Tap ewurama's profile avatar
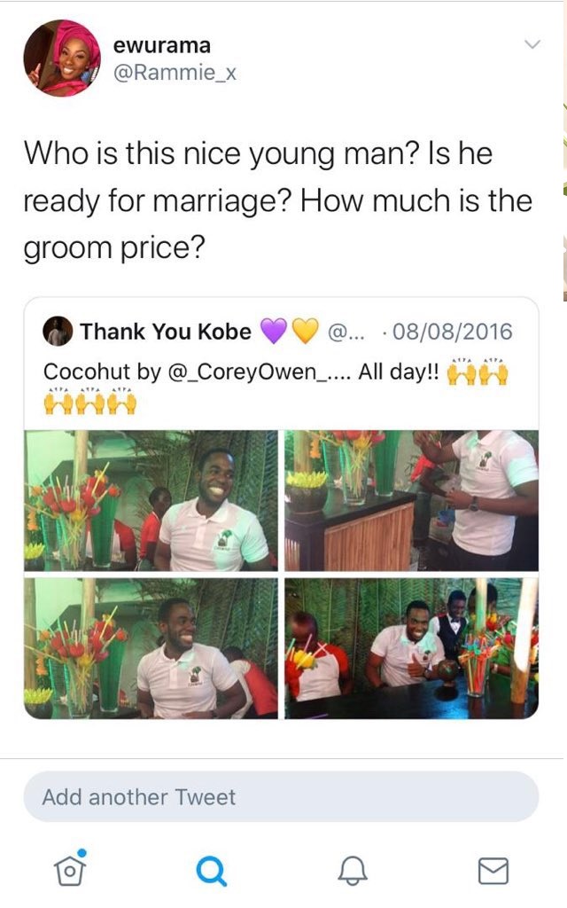This screenshot has width=567, height=908. tap(62, 58)
